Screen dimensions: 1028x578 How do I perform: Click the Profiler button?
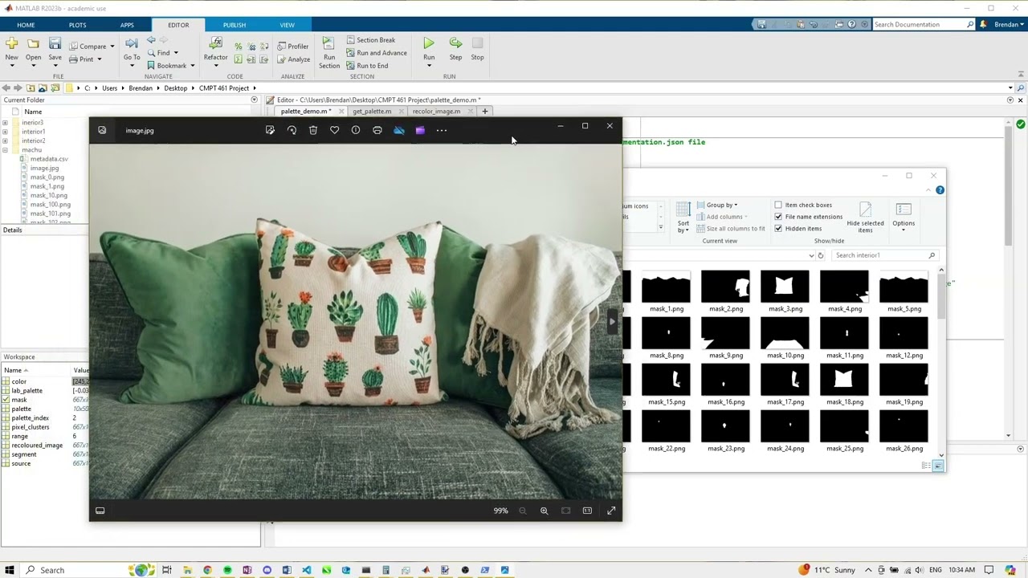pos(293,47)
